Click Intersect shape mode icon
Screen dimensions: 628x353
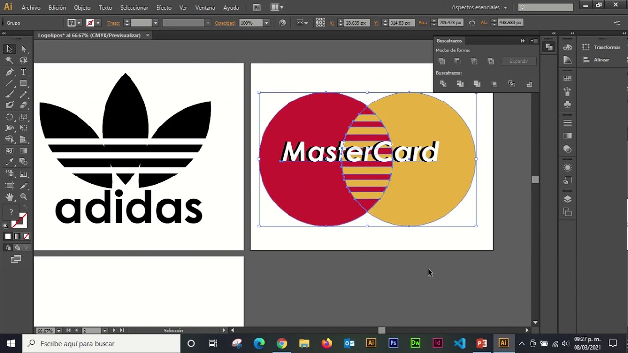[474, 61]
